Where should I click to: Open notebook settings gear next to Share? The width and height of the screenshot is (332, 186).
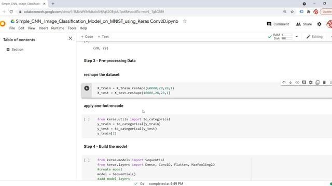tap(320, 24)
